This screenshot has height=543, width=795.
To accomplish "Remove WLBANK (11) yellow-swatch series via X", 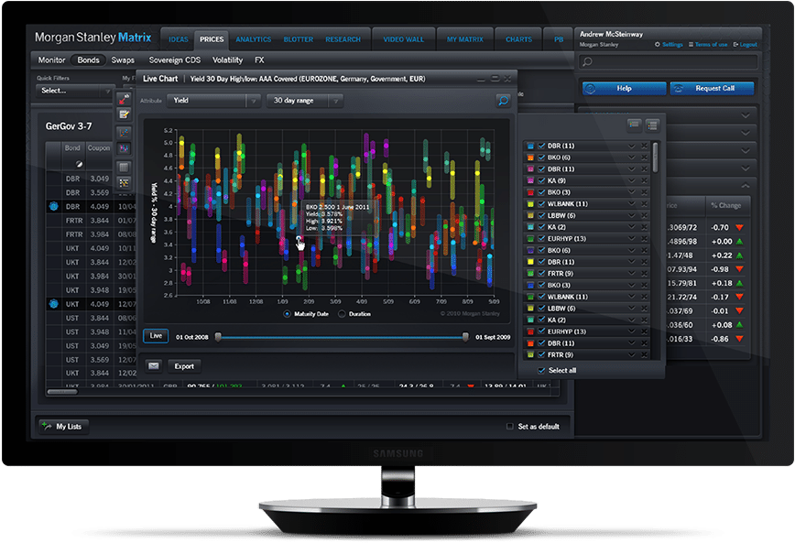I will 644,204.
